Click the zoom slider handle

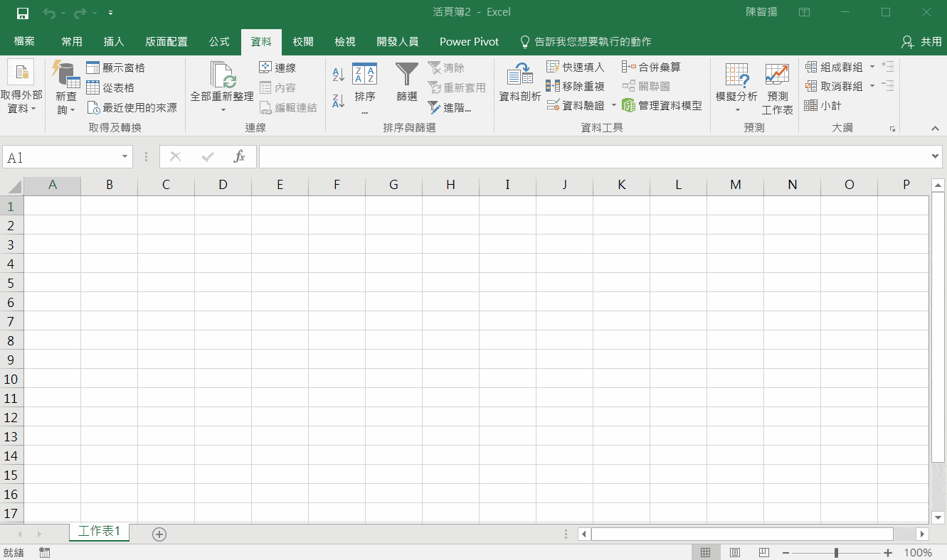[x=836, y=553]
